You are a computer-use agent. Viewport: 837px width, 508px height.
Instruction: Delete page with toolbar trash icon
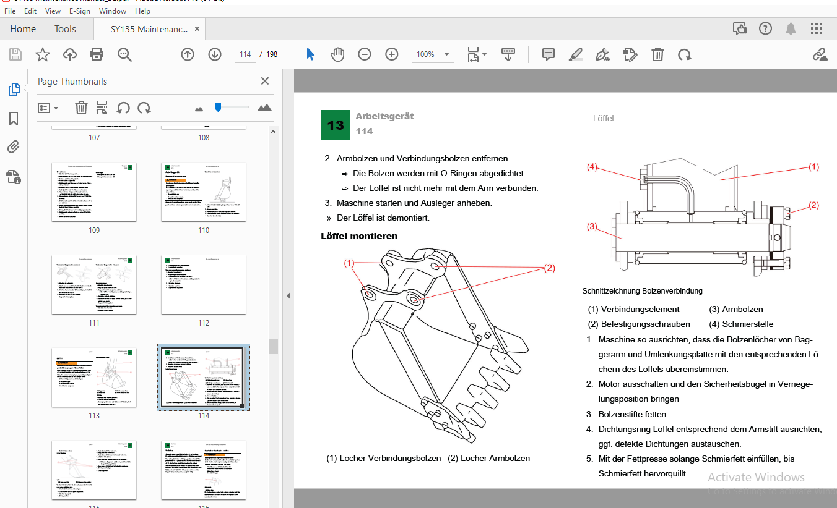point(657,54)
